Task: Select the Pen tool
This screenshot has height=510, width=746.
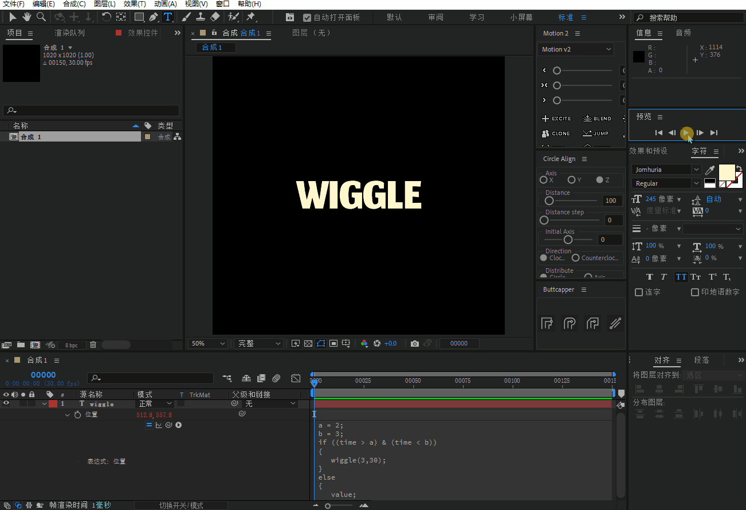Action: [x=154, y=17]
